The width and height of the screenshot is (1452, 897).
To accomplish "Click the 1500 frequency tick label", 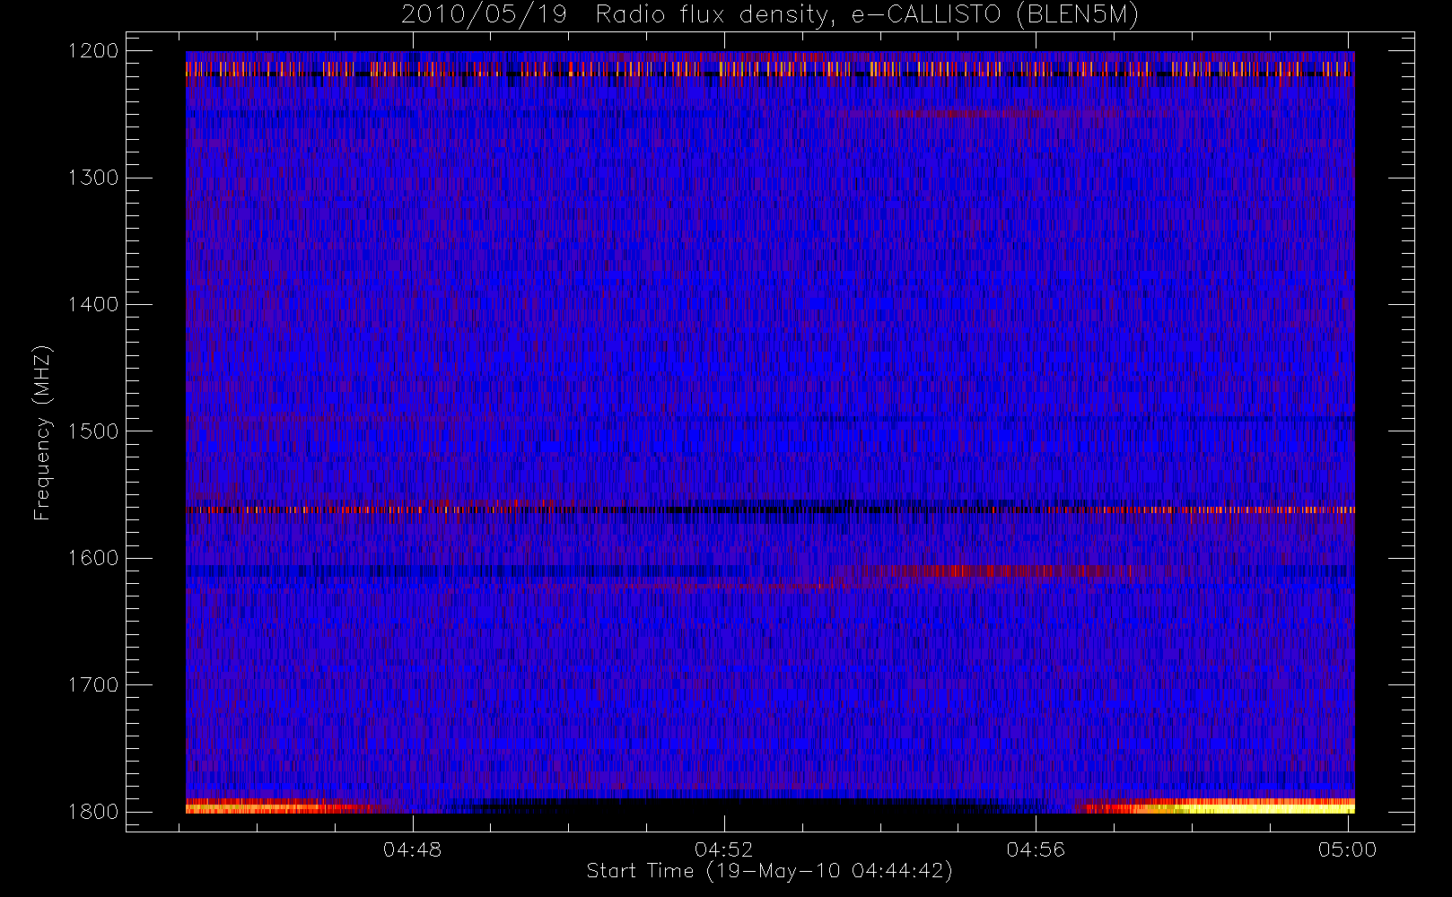I will [93, 431].
